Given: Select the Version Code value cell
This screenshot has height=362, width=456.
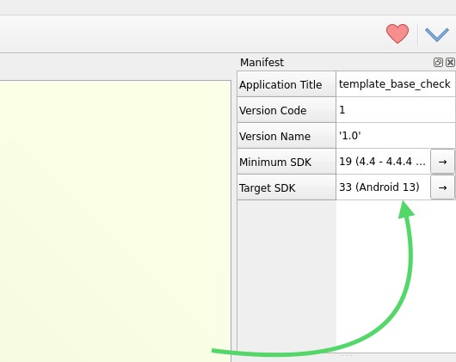Looking at the screenshot, I should [396, 110].
